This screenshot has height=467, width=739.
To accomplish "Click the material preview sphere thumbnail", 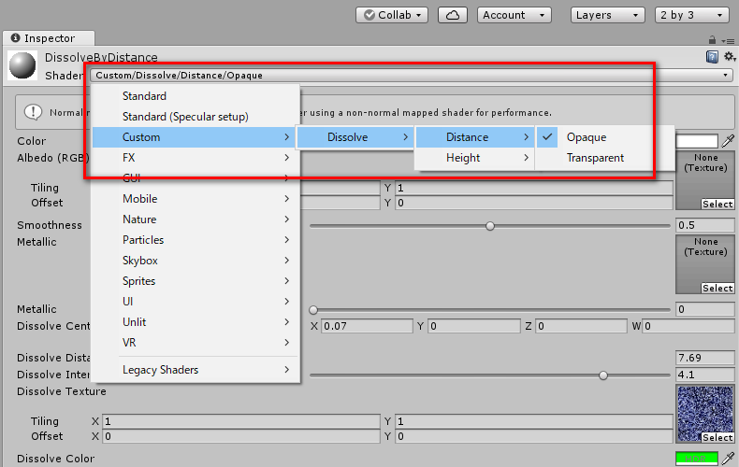I will (22, 65).
